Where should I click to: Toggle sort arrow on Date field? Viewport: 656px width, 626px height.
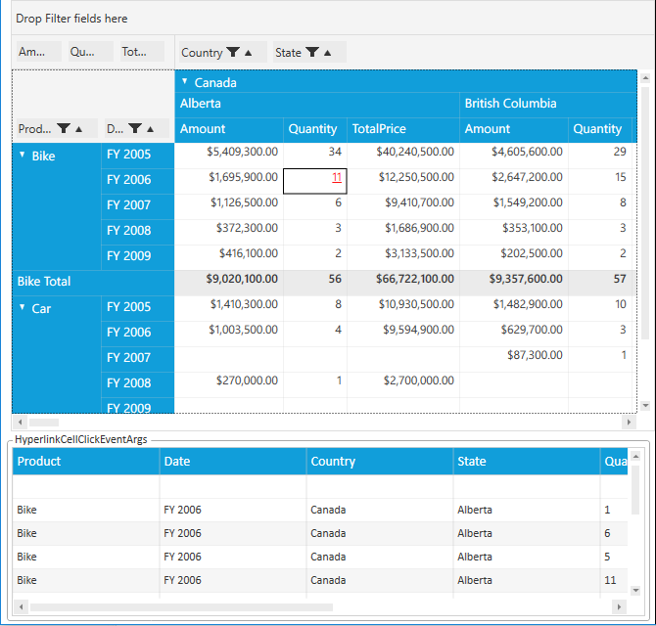pyautogui.click(x=150, y=129)
